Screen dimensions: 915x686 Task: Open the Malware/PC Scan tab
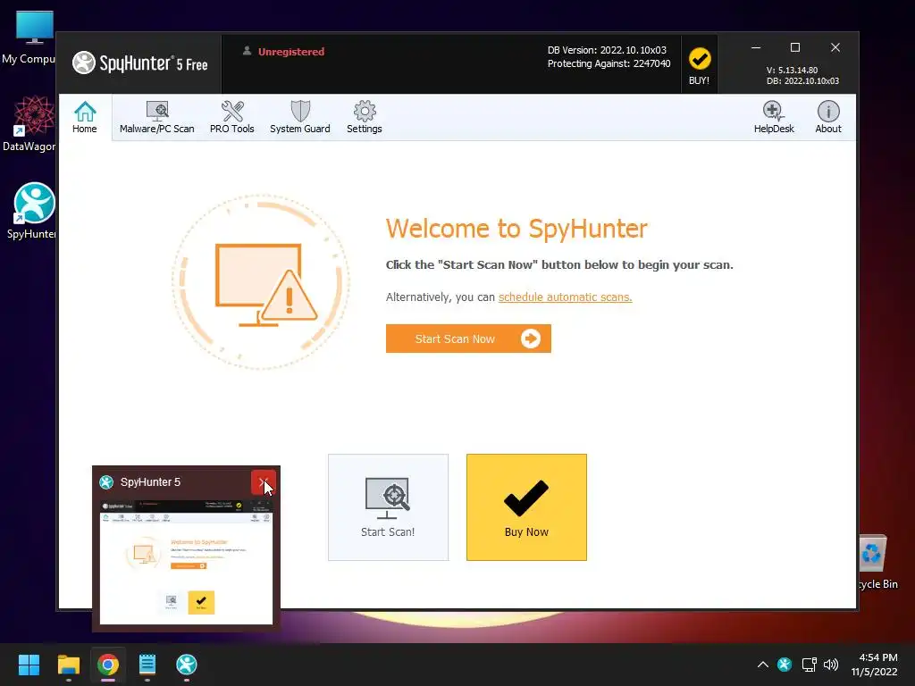pyautogui.click(x=156, y=117)
